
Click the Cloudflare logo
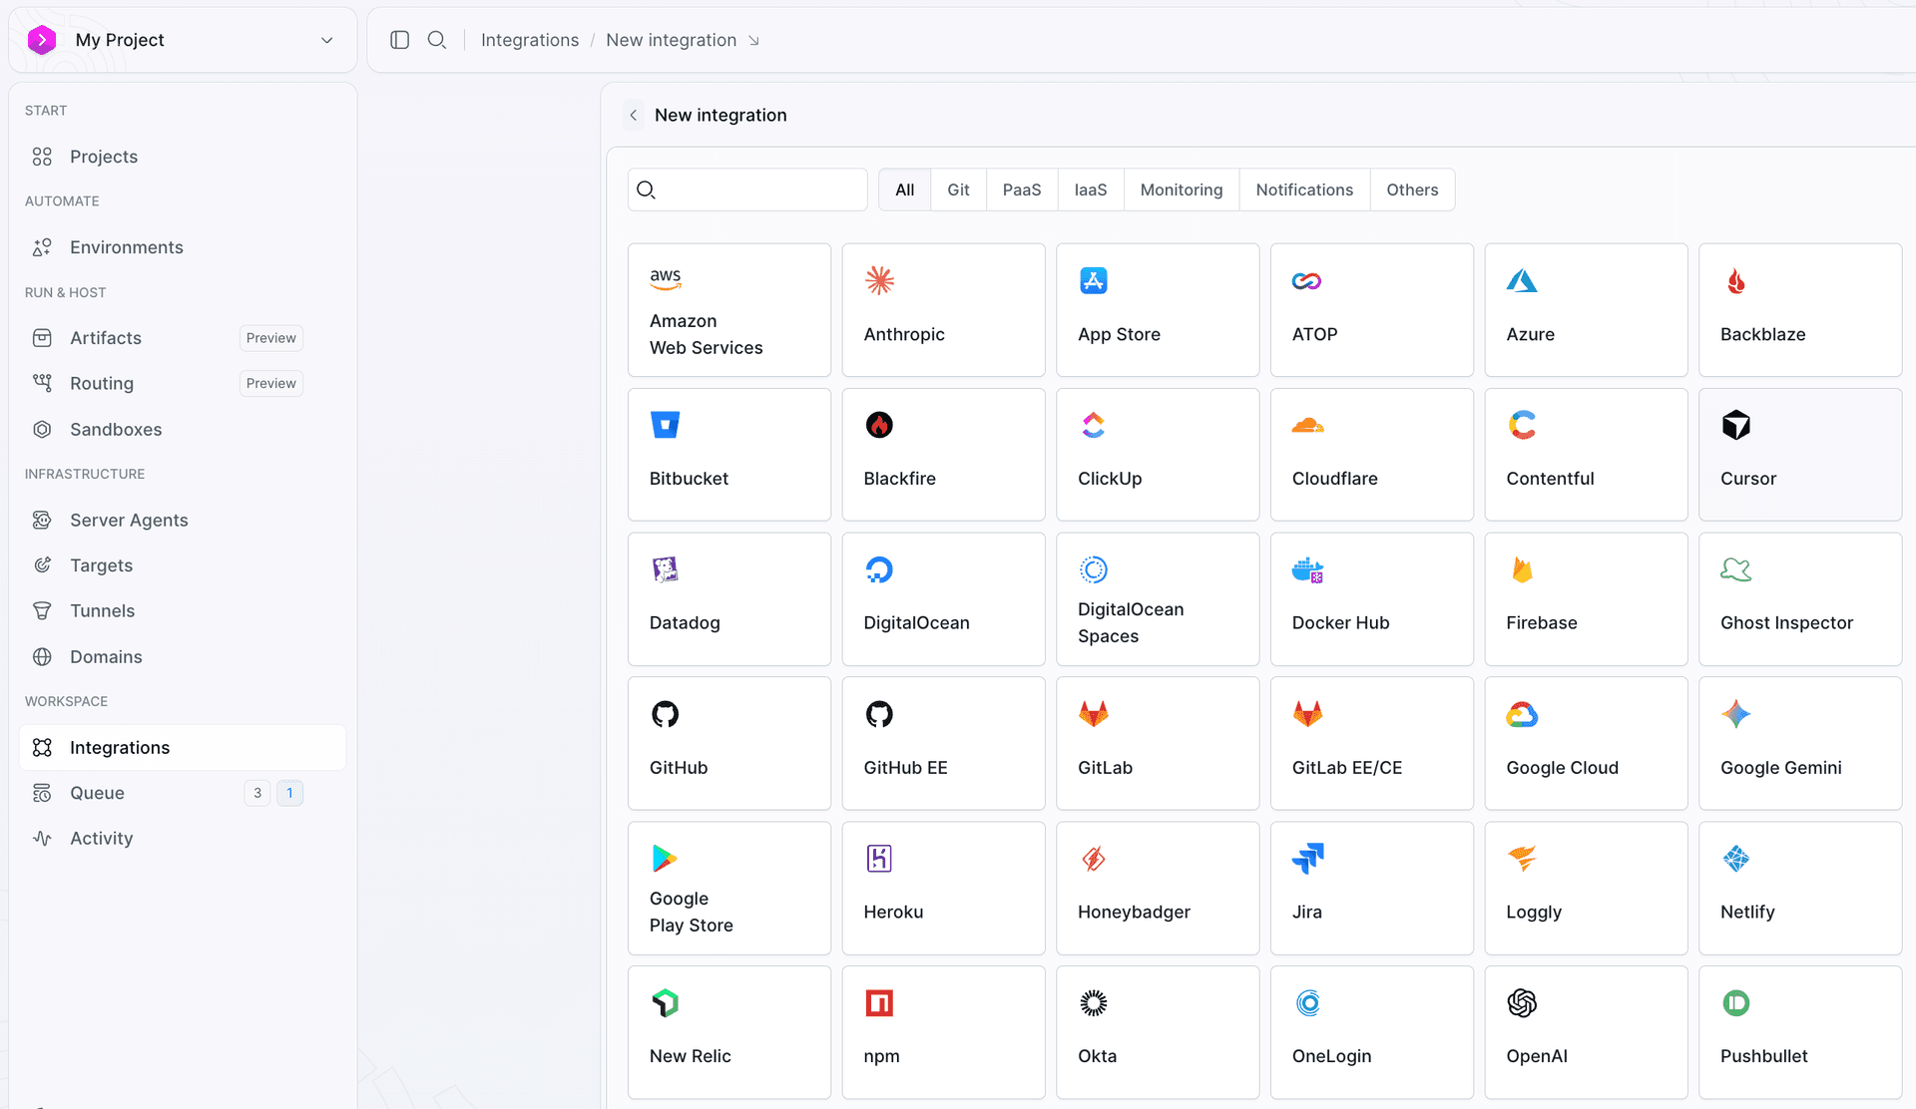[x=1307, y=426]
